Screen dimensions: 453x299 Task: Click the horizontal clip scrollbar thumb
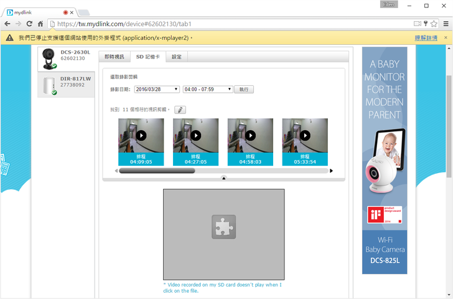157,171
